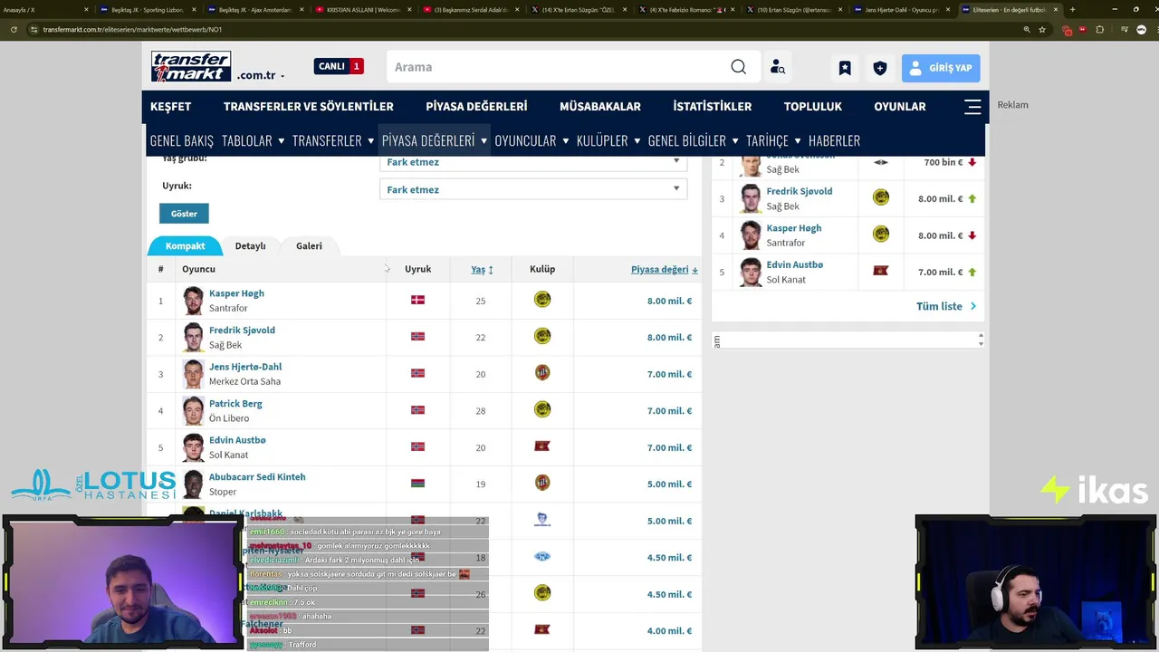Click Patrick Berg's portrait thumbnail
This screenshot has width=1159, height=652.
point(193,410)
